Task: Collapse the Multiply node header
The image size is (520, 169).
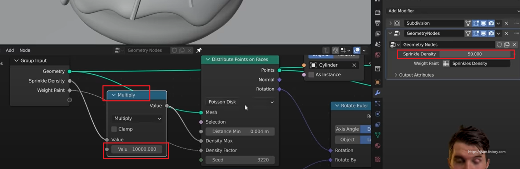Action: (x=114, y=95)
